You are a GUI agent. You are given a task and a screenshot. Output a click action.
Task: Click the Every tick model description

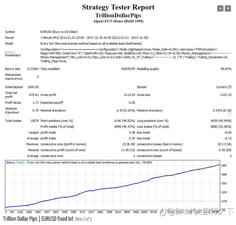tap(91, 43)
